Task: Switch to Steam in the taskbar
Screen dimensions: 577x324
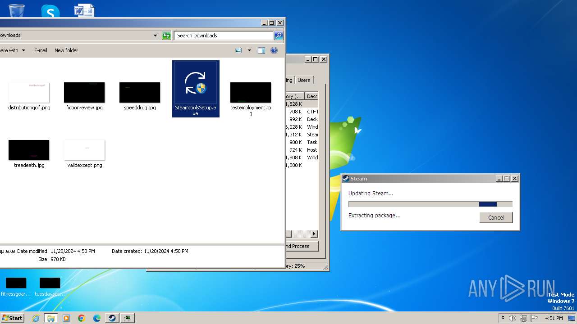Action: [x=112, y=318]
